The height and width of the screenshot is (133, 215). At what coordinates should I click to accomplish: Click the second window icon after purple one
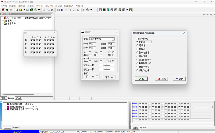coord(104,10)
